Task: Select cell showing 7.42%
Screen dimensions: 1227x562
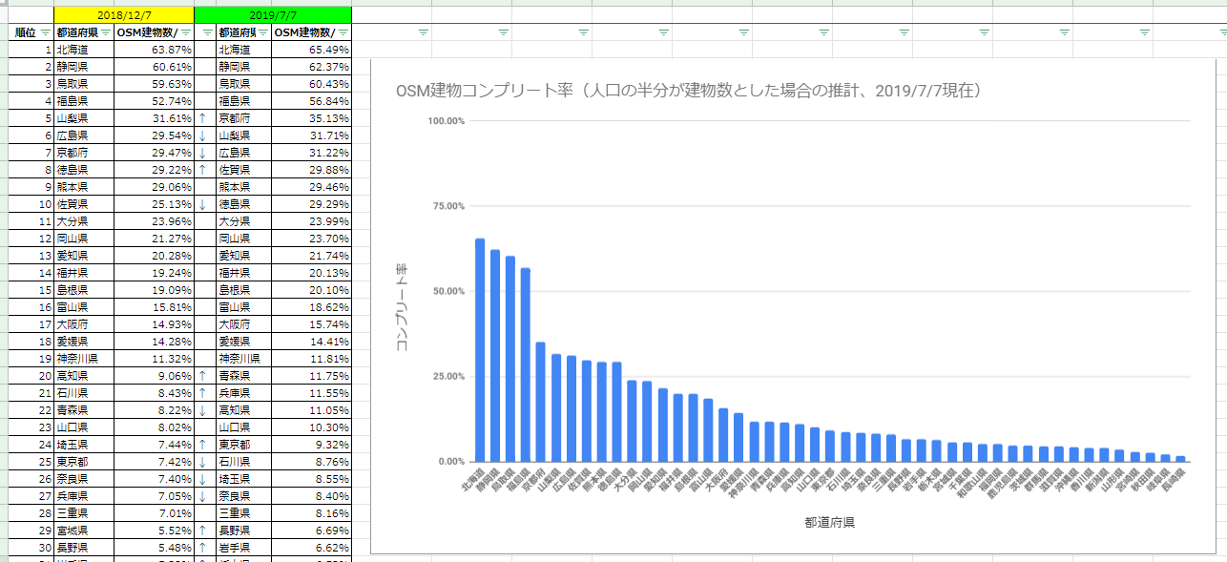Action: point(153,462)
